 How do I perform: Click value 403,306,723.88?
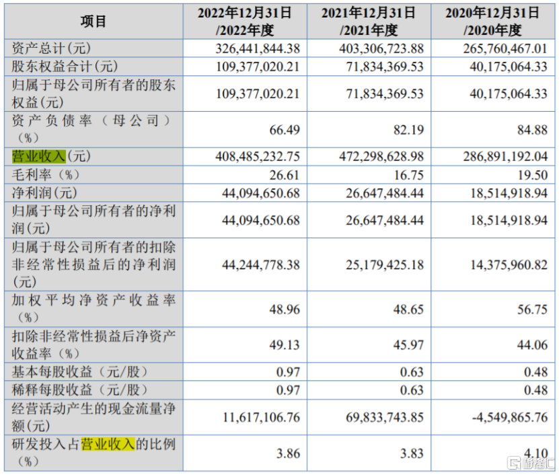coord(381,48)
